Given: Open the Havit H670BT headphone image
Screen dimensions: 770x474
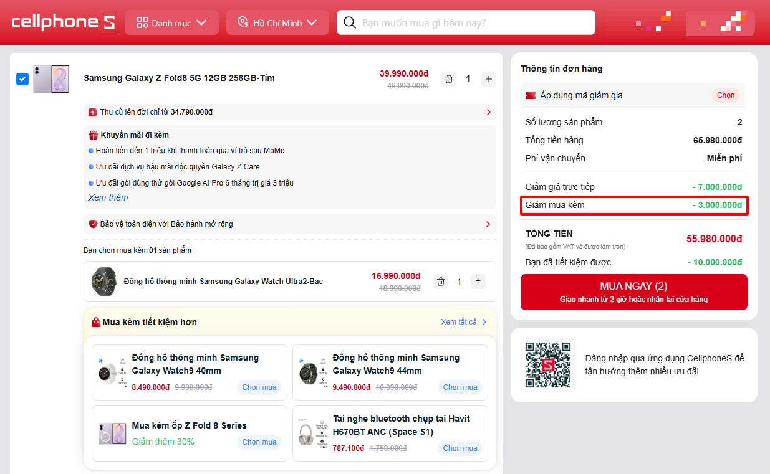Looking at the screenshot, I should click(x=313, y=434).
